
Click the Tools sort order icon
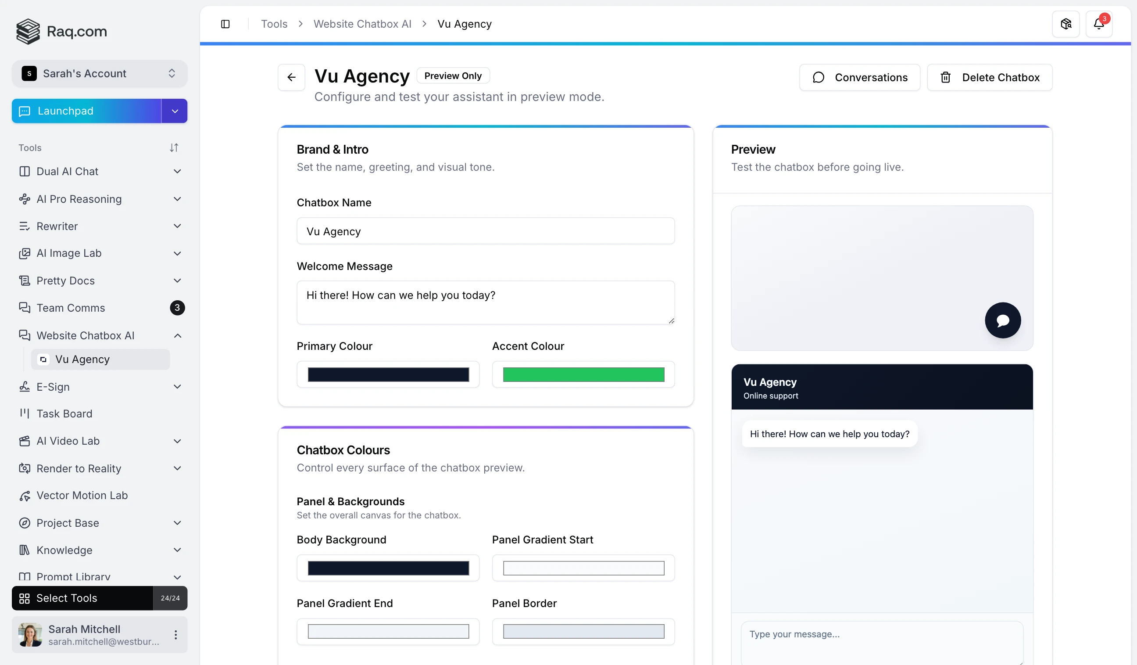(174, 147)
